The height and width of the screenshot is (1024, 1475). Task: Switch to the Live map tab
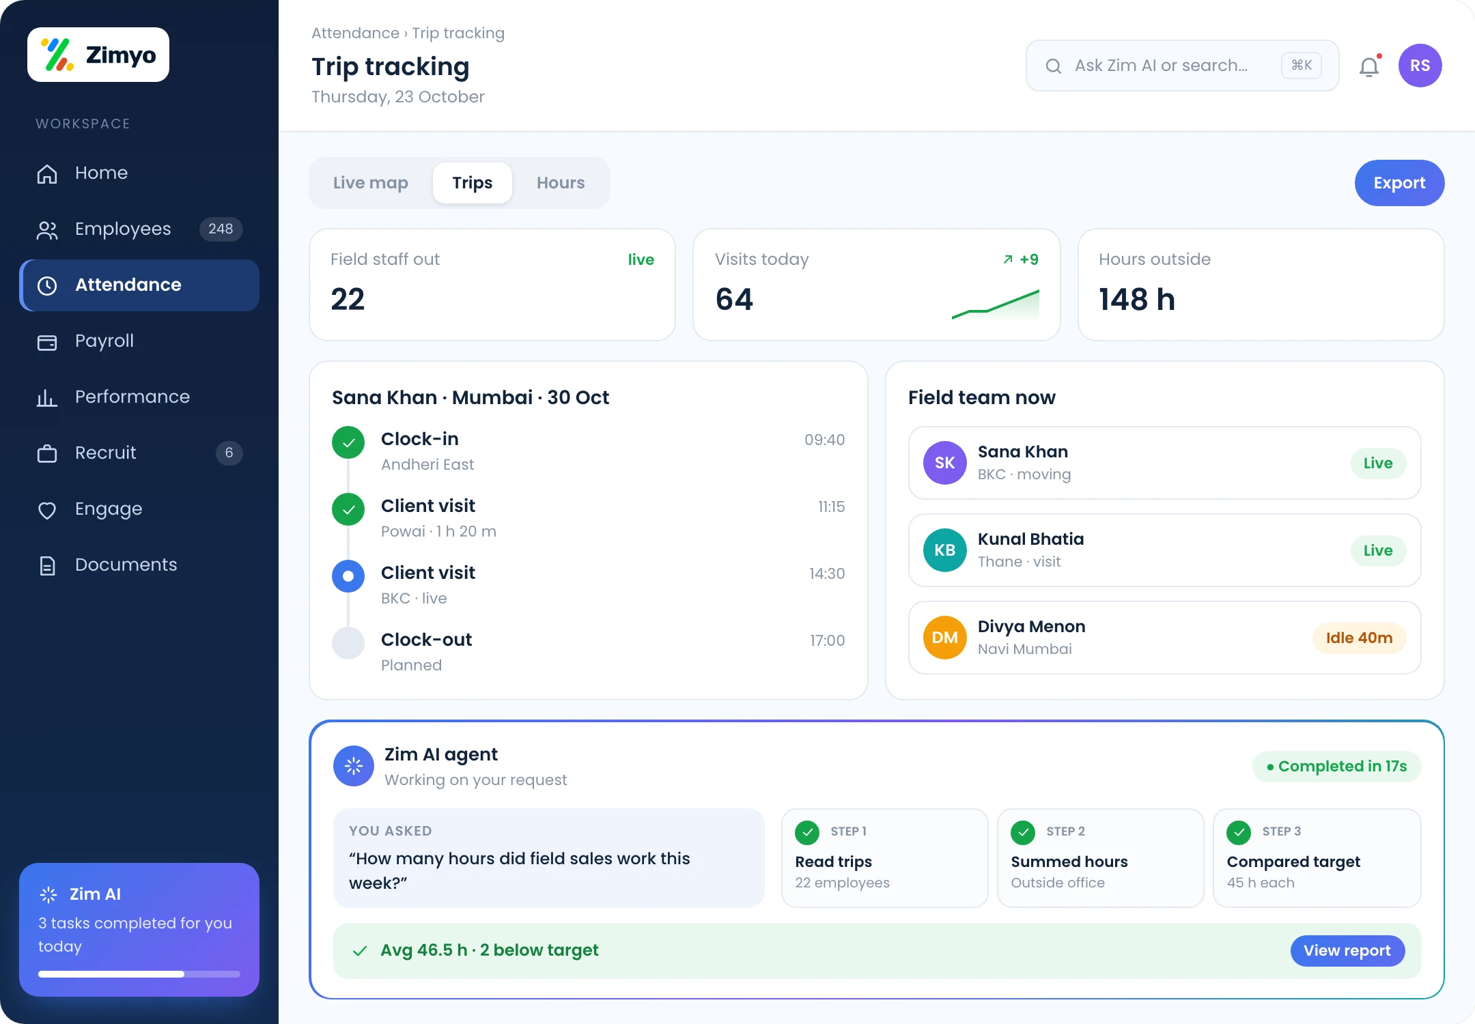coord(371,183)
